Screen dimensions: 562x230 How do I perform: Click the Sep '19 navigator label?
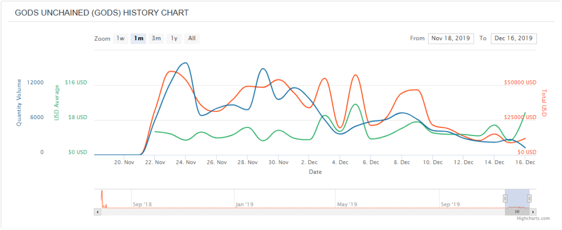451,205
